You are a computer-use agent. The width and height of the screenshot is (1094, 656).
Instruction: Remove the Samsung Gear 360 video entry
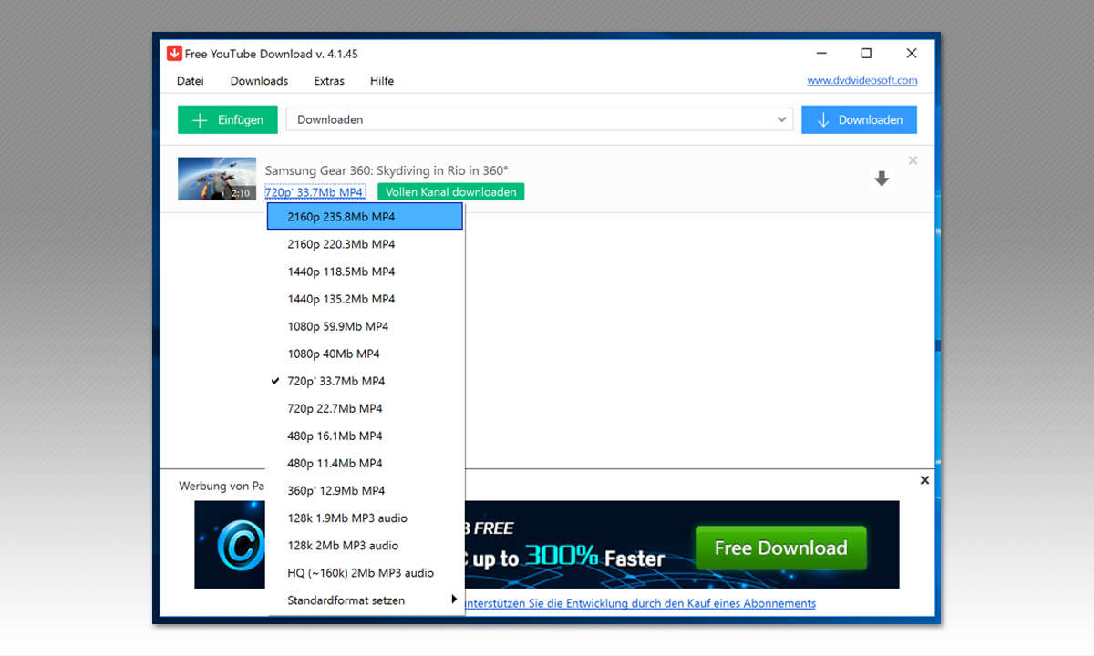(913, 161)
